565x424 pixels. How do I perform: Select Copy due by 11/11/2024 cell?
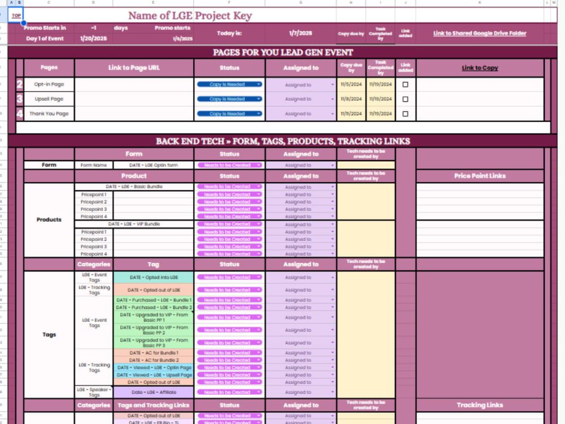coord(351,114)
